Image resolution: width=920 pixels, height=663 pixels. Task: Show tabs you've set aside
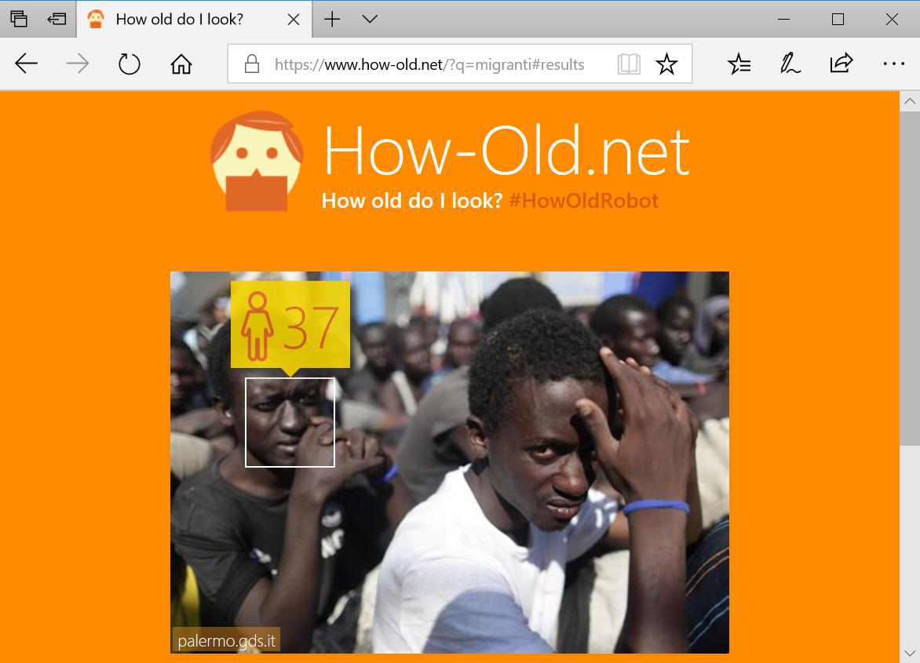pos(19,20)
